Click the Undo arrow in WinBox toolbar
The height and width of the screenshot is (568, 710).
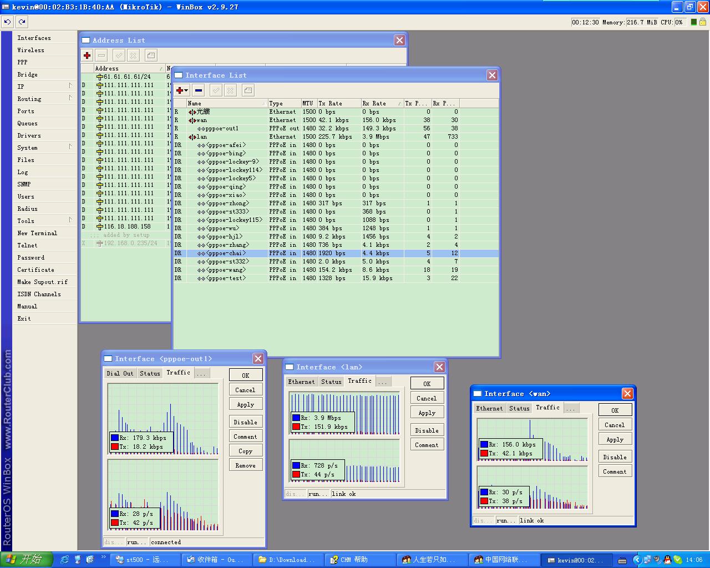[x=7, y=22]
